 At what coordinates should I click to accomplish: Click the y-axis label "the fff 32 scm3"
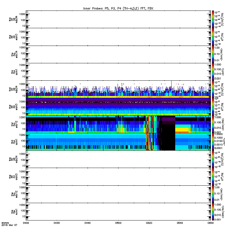point(13,177)
